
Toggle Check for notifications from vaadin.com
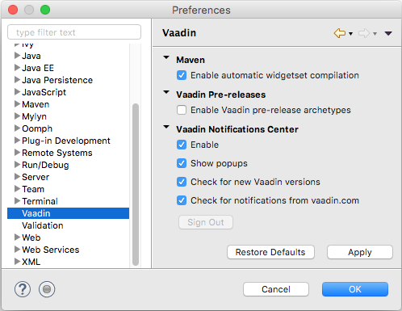tap(182, 200)
